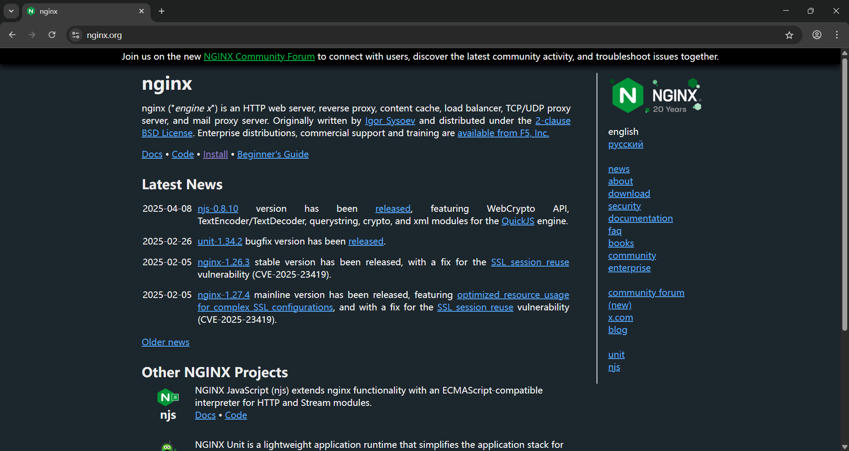Image resolution: width=849 pixels, height=451 pixels.
Task: Close the nginx tab
Action: pyautogui.click(x=141, y=11)
